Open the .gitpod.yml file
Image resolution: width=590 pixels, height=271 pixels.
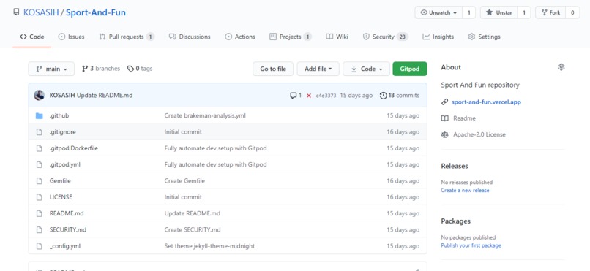point(64,164)
